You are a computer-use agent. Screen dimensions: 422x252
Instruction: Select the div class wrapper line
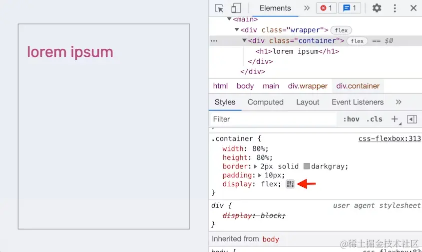pos(284,30)
